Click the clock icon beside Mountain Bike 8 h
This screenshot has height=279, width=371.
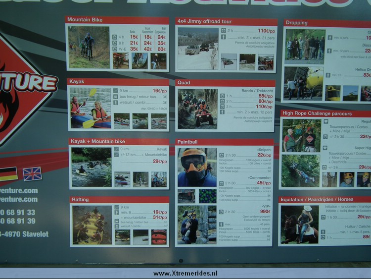[x=115, y=43]
